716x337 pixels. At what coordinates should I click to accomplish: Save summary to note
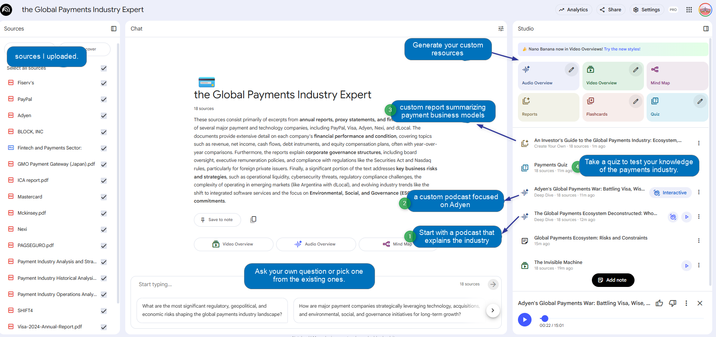click(x=217, y=220)
